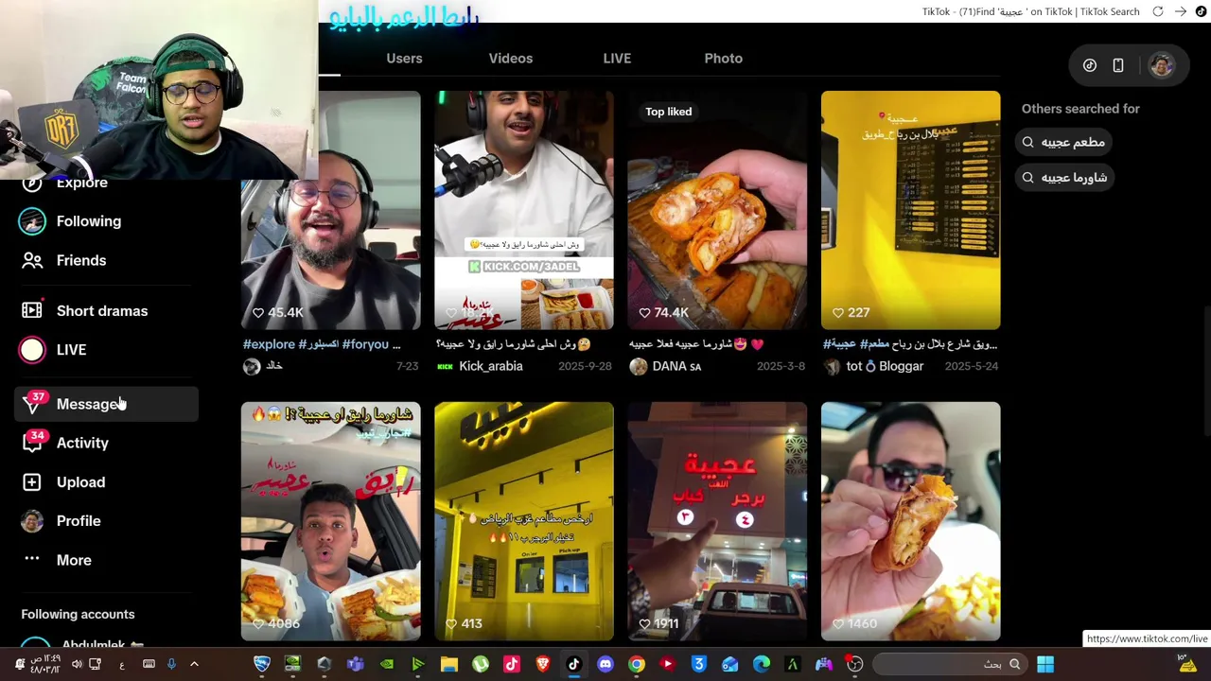
Task: Click Upload in the sidebar
Action: [80, 482]
